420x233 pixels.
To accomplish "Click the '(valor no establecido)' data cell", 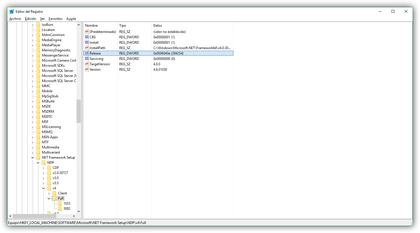I will click(170, 32).
